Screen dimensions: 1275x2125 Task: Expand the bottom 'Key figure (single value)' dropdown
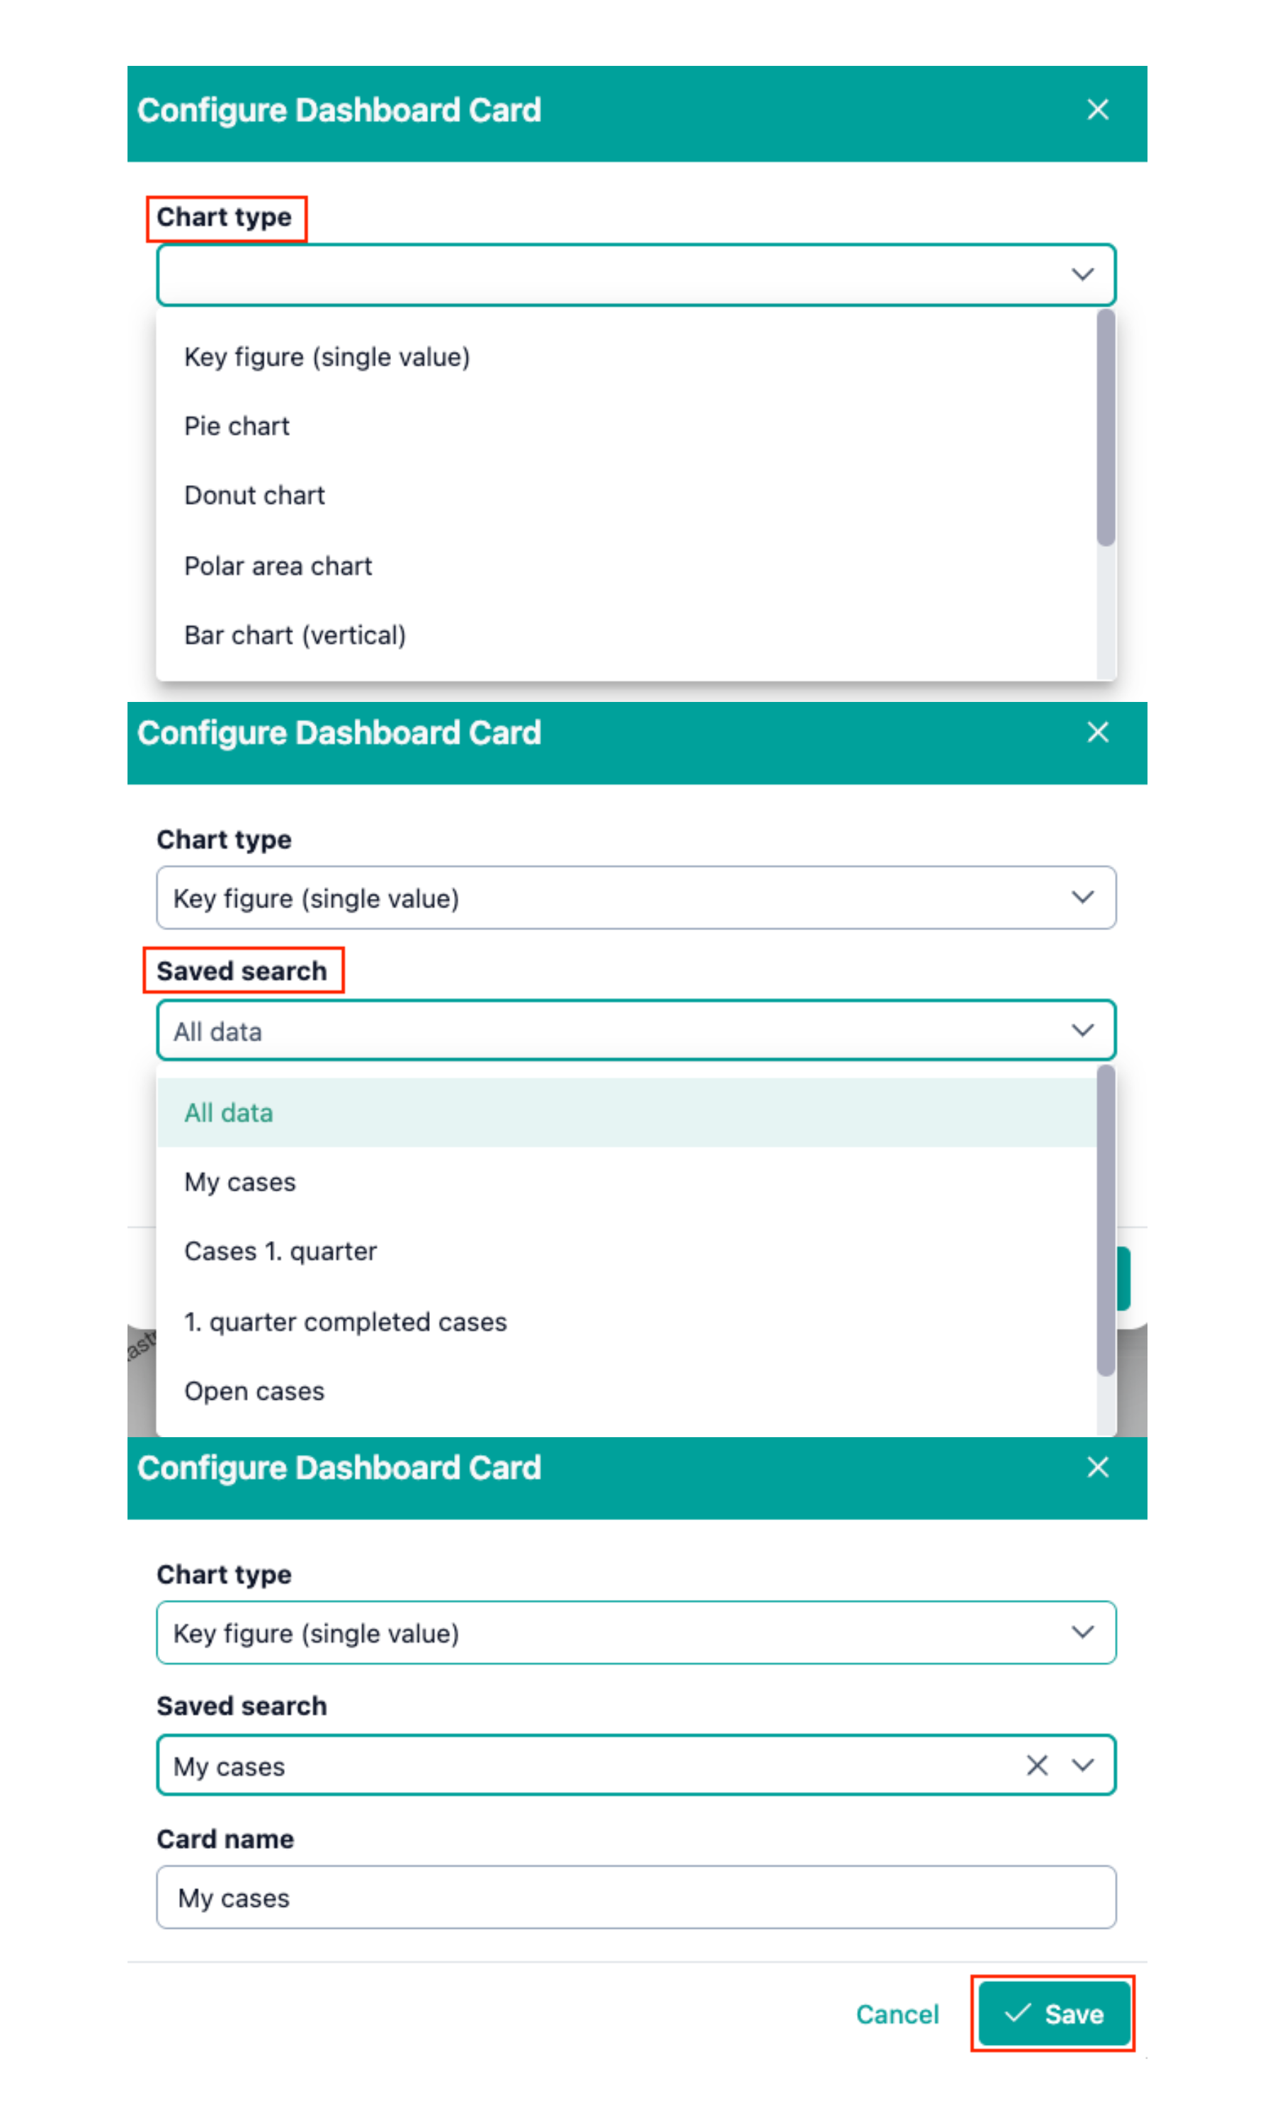coord(636,1632)
